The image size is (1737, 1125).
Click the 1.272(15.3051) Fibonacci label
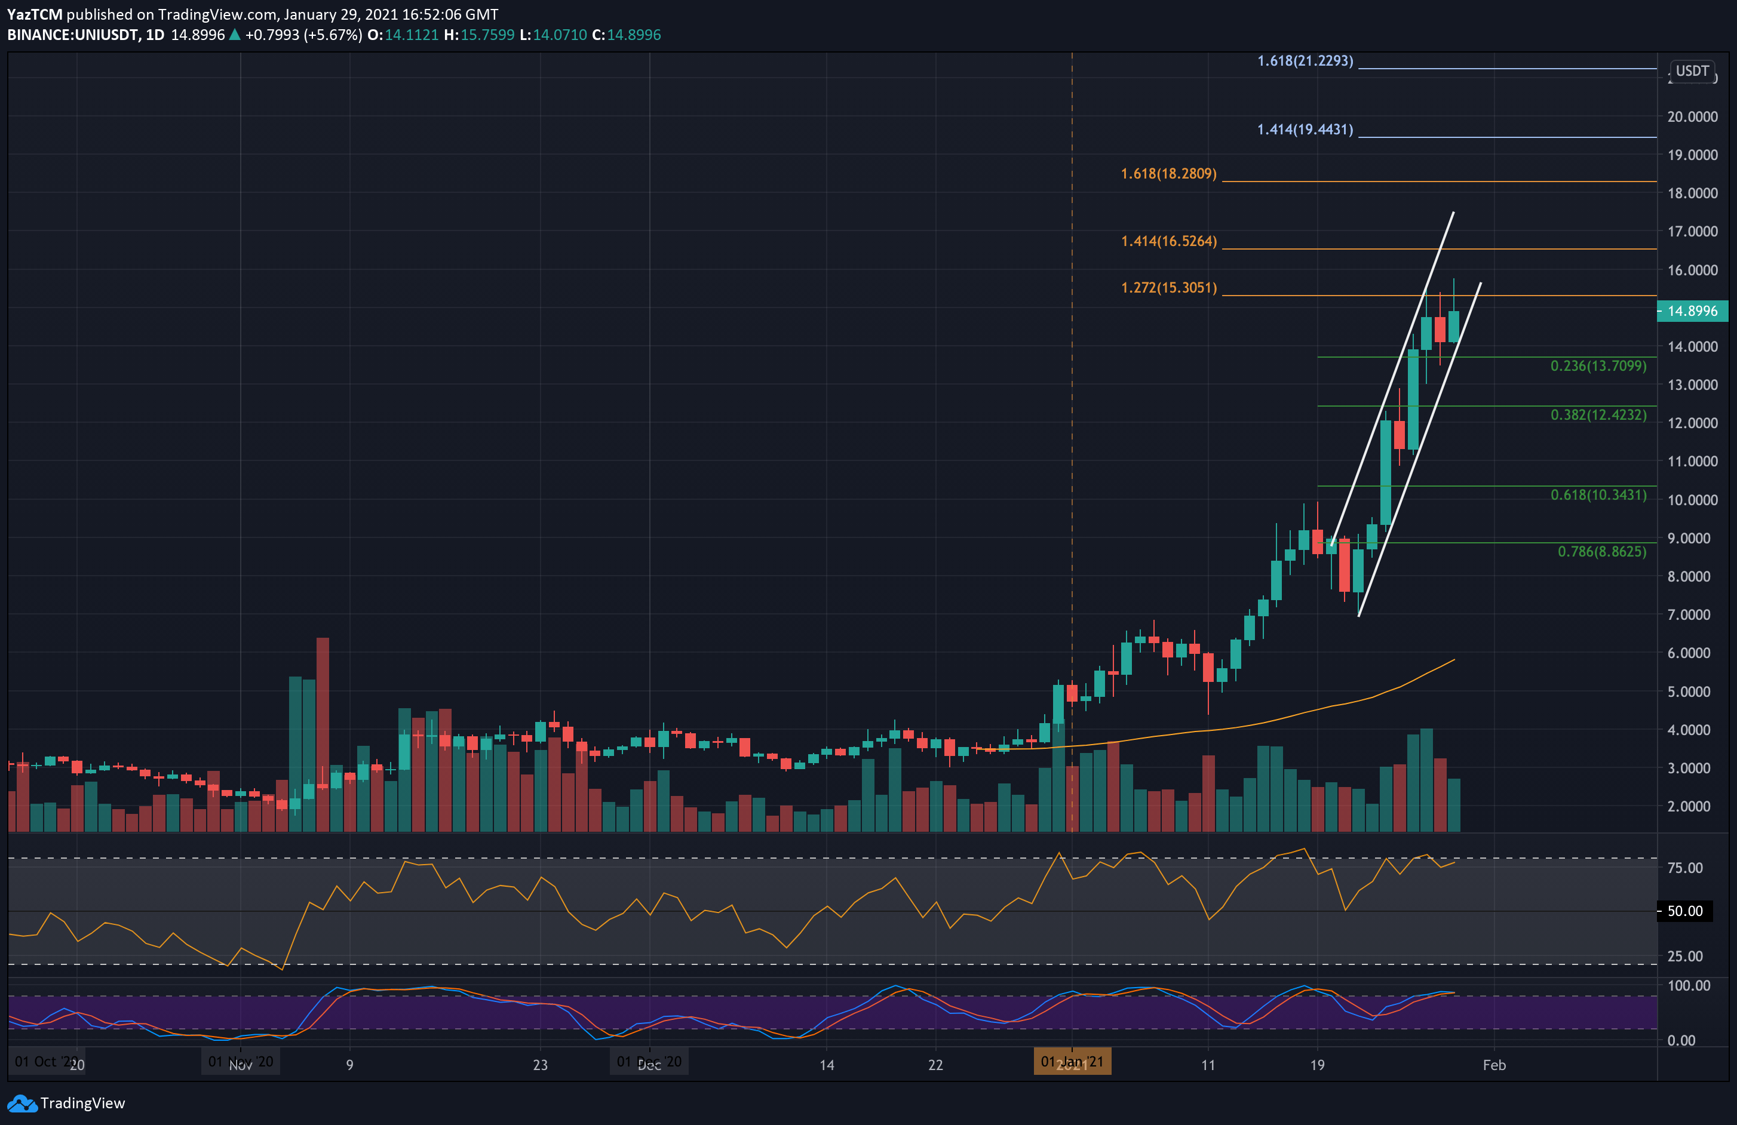click(x=1168, y=287)
